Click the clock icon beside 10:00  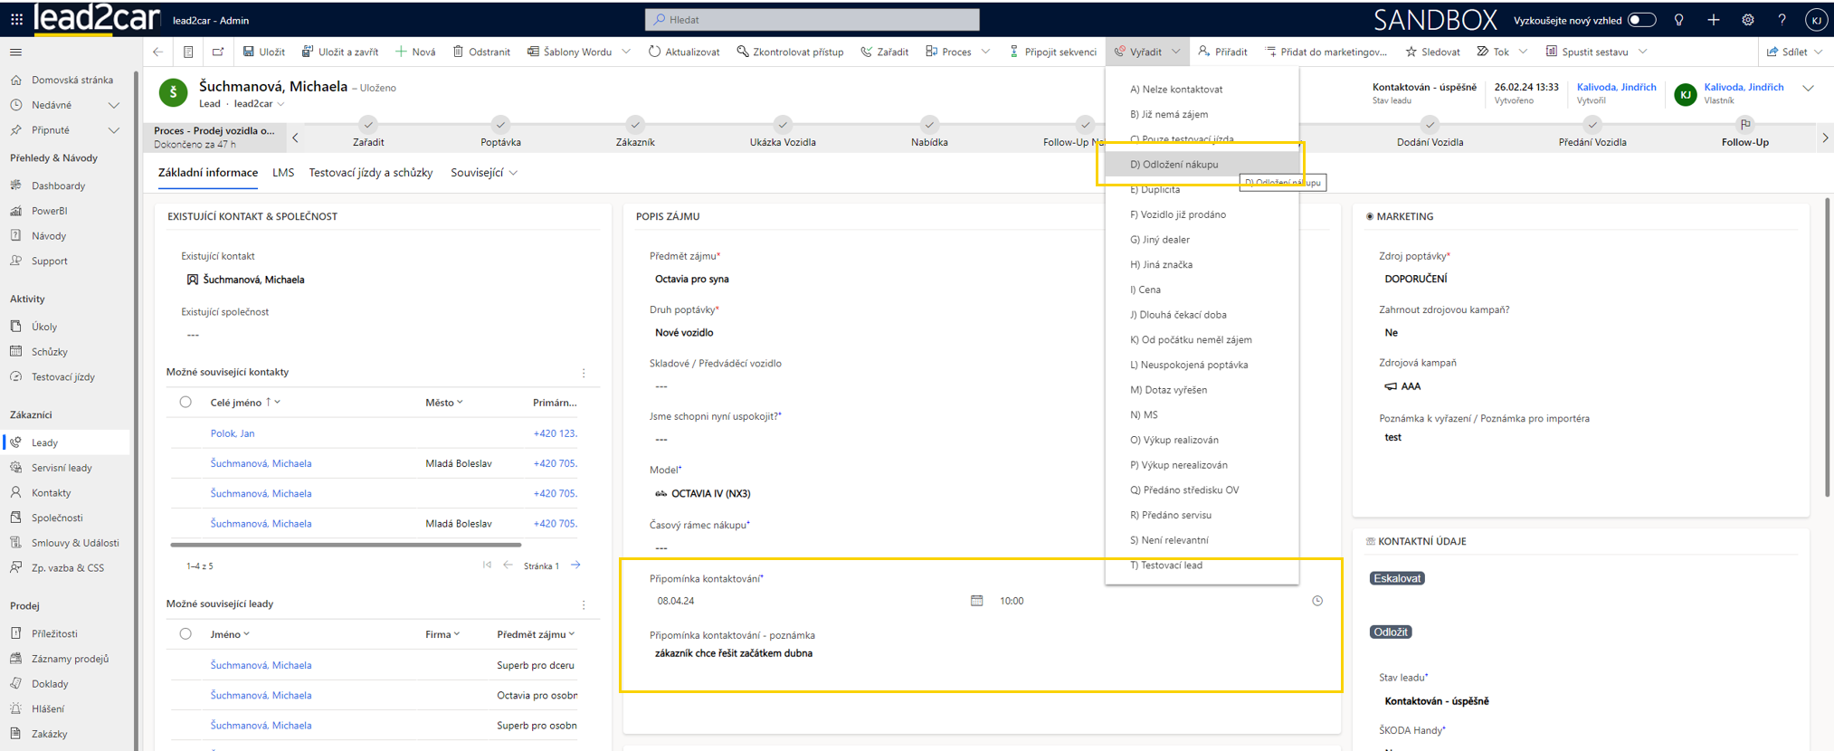click(x=1317, y=601)
